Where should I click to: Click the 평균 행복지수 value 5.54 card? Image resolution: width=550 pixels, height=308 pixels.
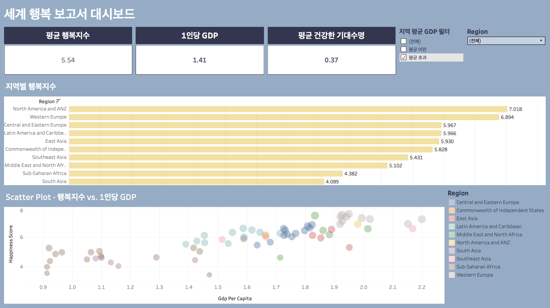(68, 60)
